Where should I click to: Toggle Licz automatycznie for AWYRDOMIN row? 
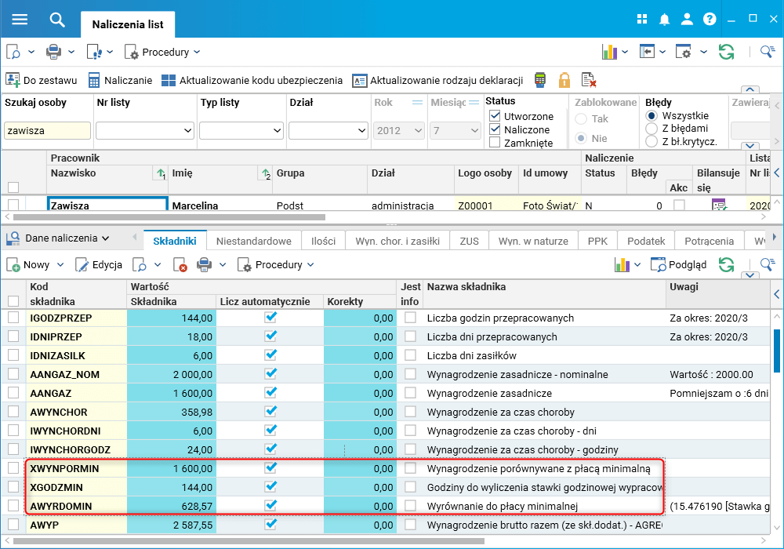point(271,506)
